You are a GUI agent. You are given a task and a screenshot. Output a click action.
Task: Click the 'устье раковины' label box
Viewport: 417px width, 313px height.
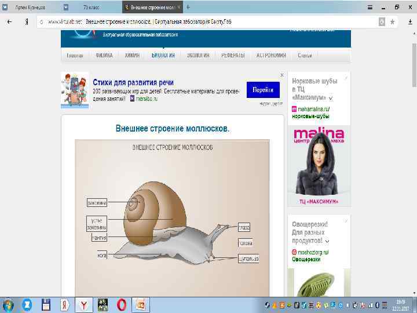97,224
